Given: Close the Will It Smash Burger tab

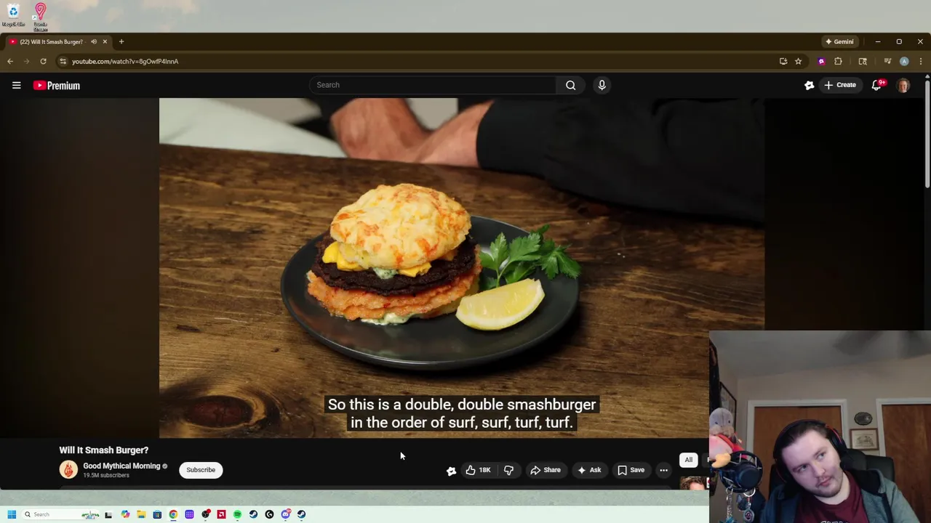Looking at the screenshot, I should pyautogui.click(x=105, y=41).
